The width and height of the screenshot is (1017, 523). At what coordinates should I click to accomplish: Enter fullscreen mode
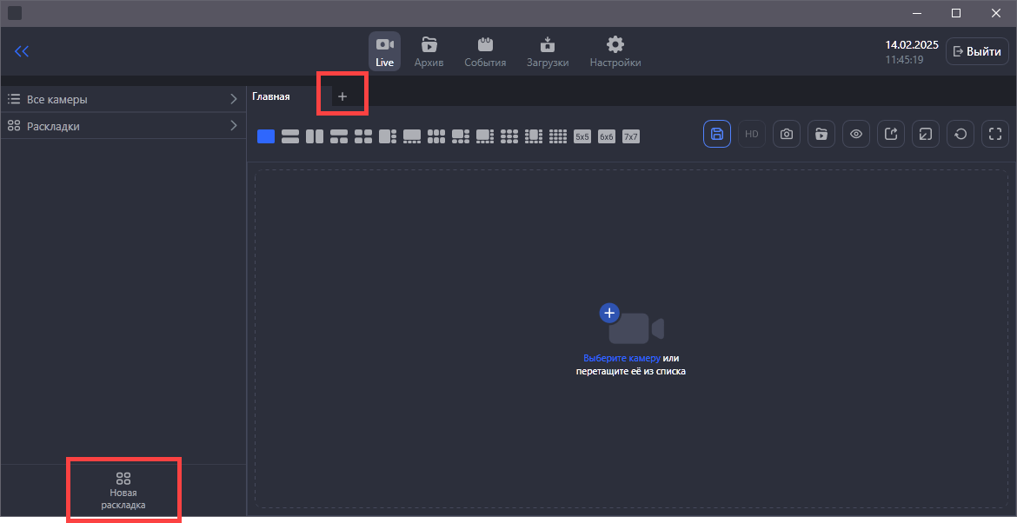point(995,134)
